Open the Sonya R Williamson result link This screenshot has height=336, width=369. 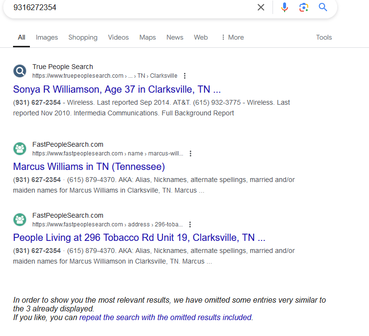[117, 89]
